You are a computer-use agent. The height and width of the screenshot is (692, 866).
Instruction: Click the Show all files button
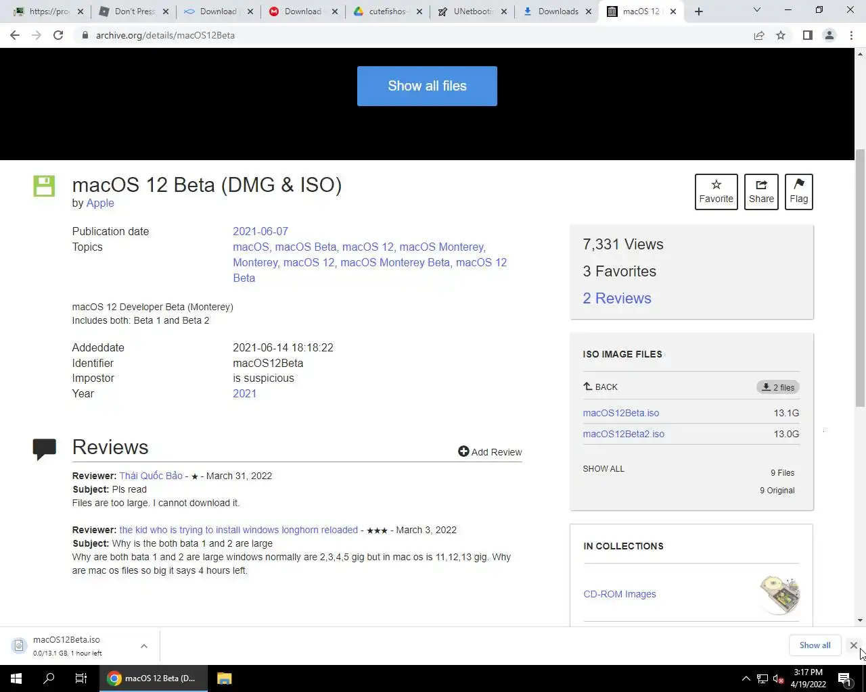[427, 86]
